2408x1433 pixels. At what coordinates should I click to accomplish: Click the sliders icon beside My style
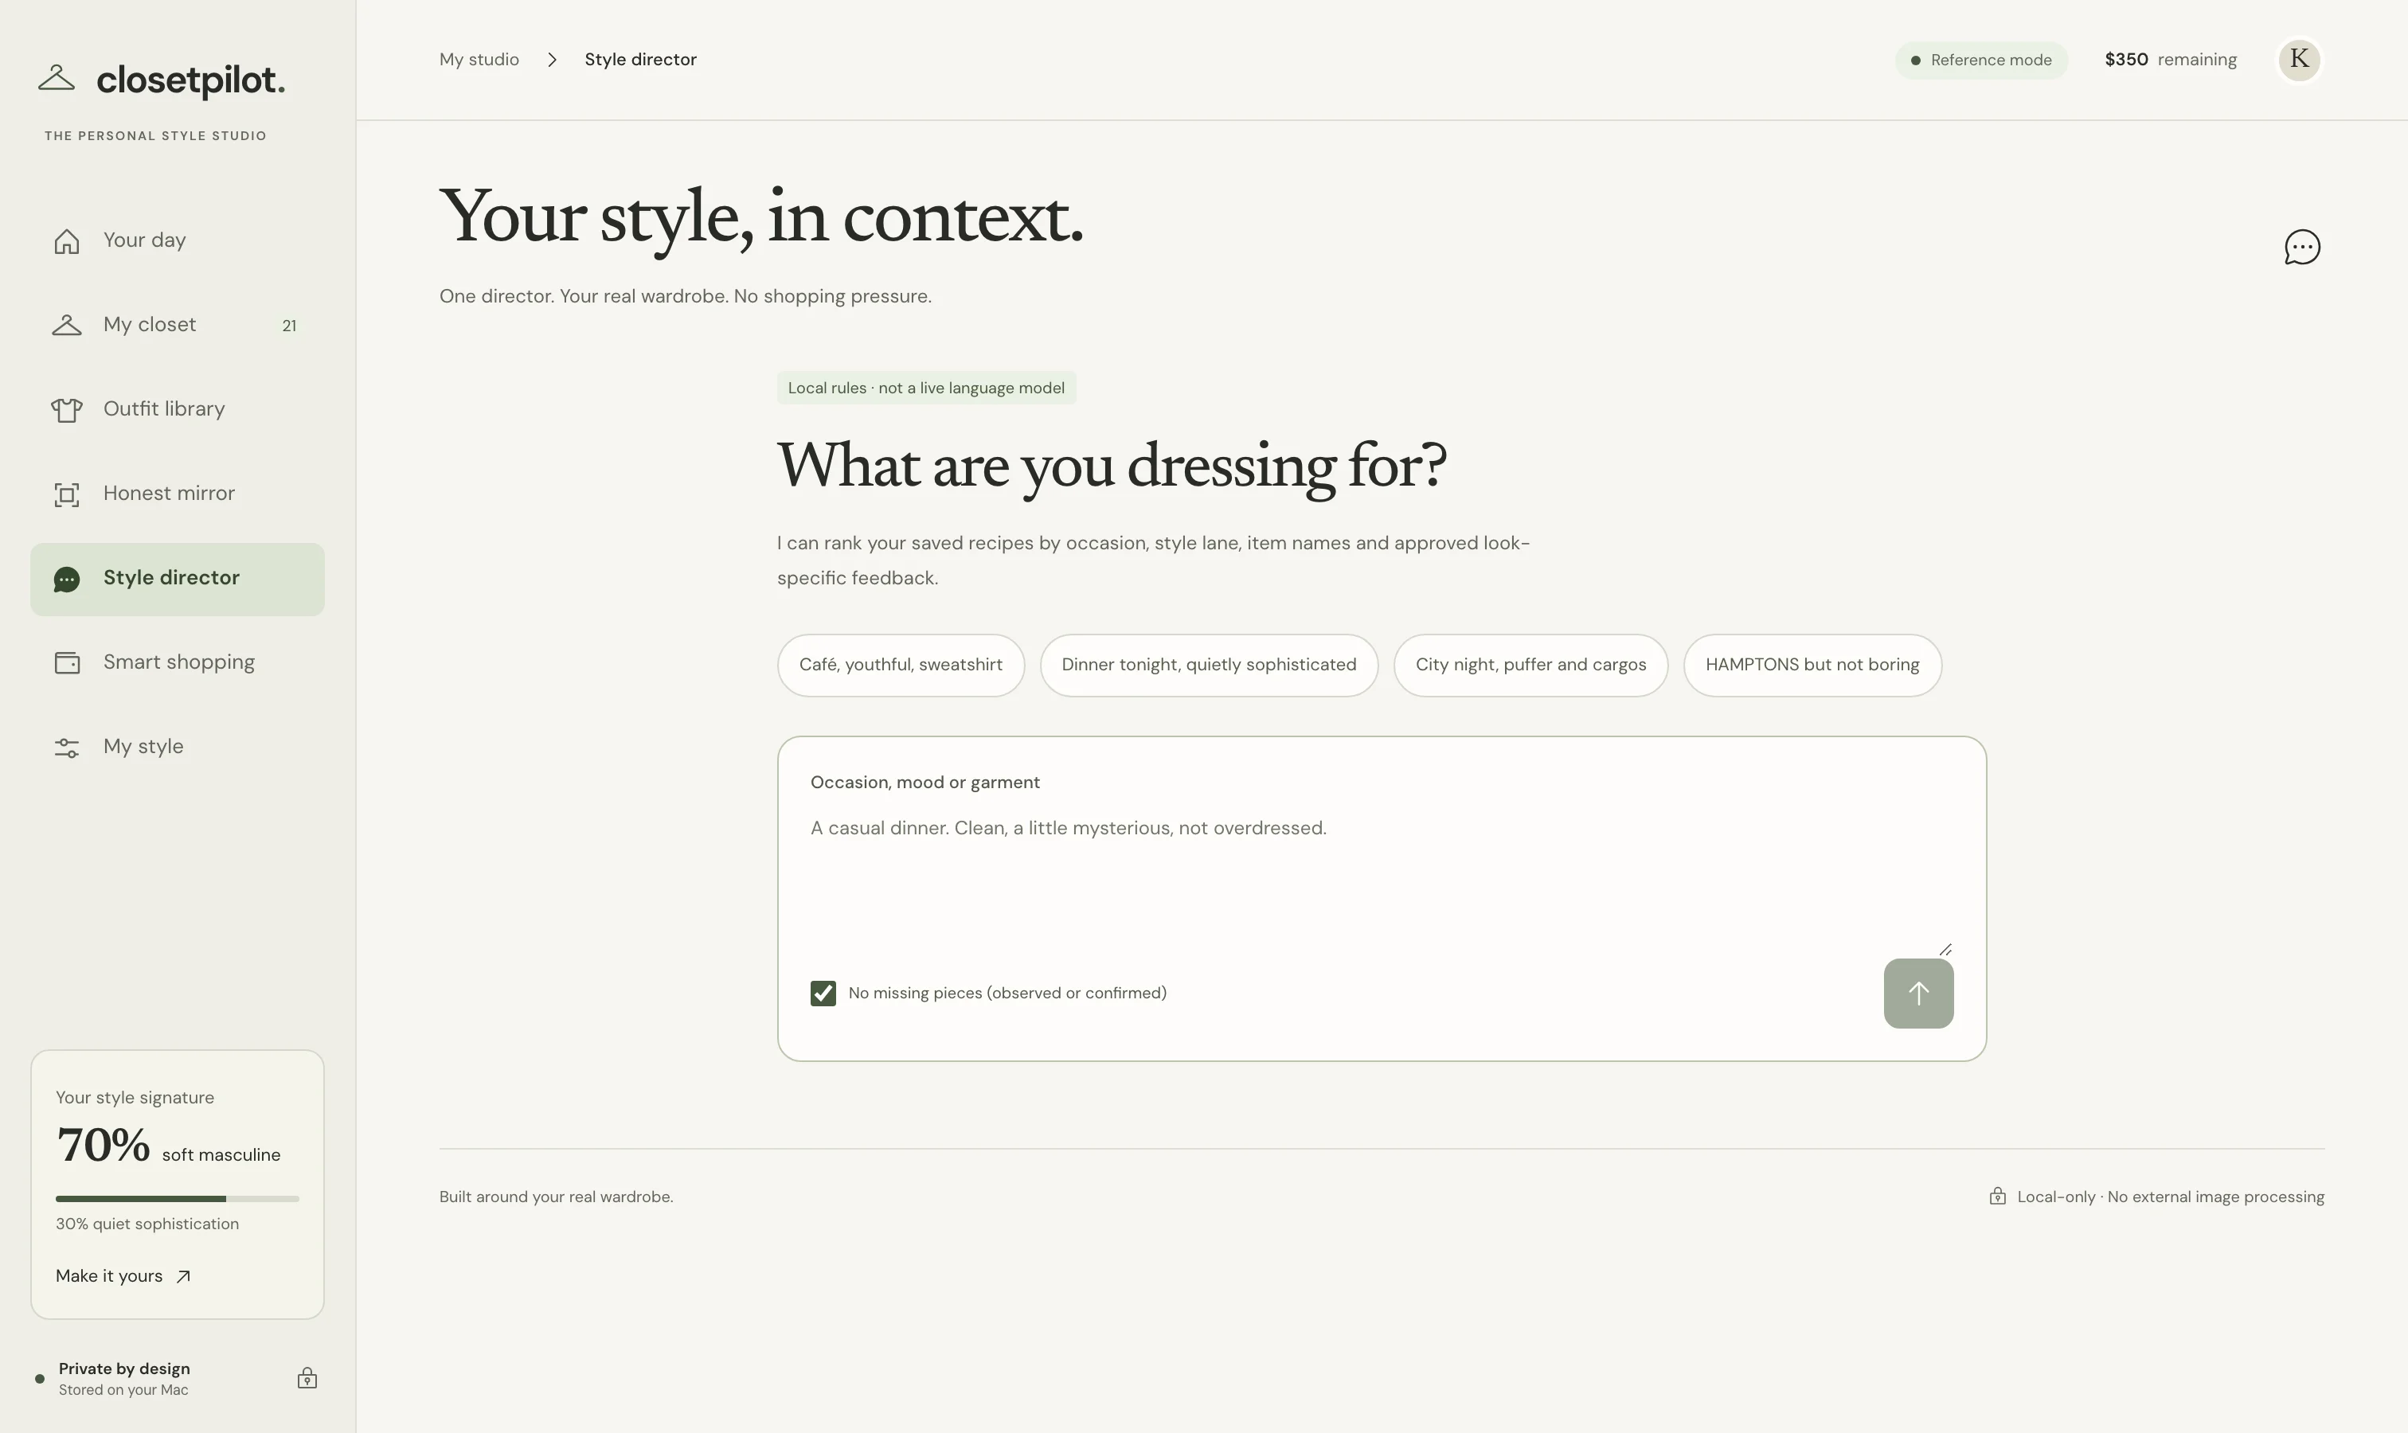tap(67, 748)
